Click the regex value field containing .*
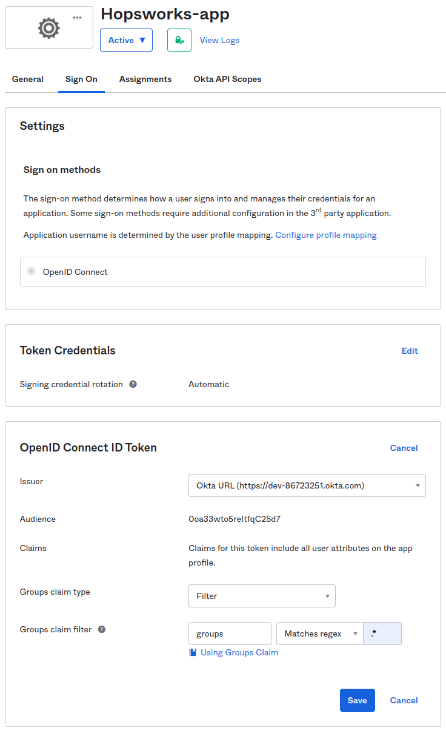Viewport: 446px width, 730px height. [382, 634]
